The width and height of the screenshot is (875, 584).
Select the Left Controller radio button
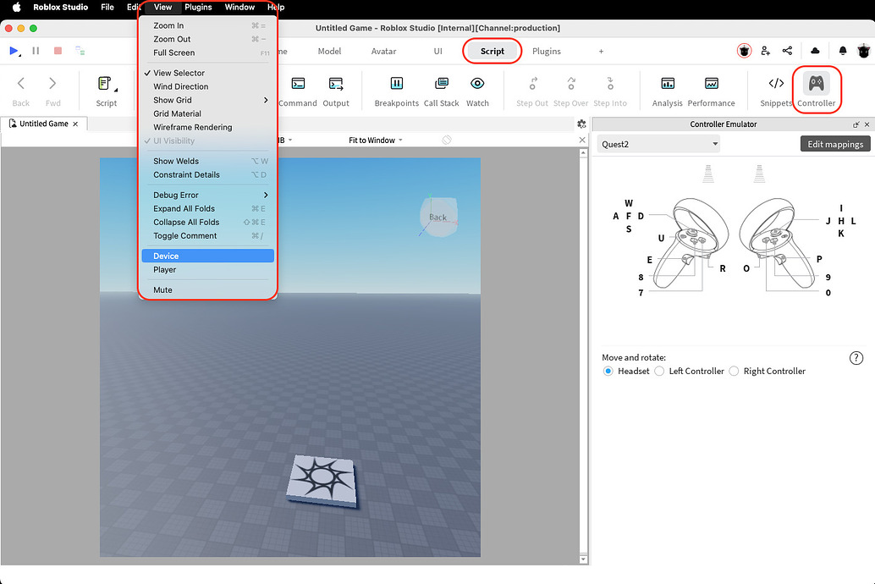tap(659, 371)
